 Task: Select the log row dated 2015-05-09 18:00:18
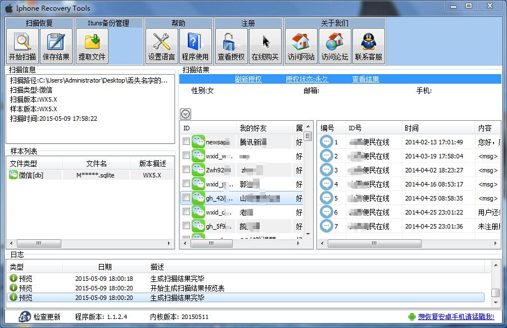click(246, 278)
